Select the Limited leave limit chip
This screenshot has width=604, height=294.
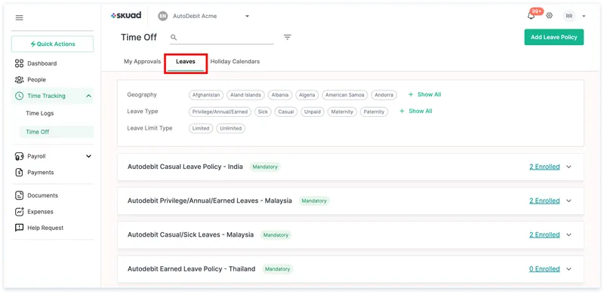click(x=201, y=128)
